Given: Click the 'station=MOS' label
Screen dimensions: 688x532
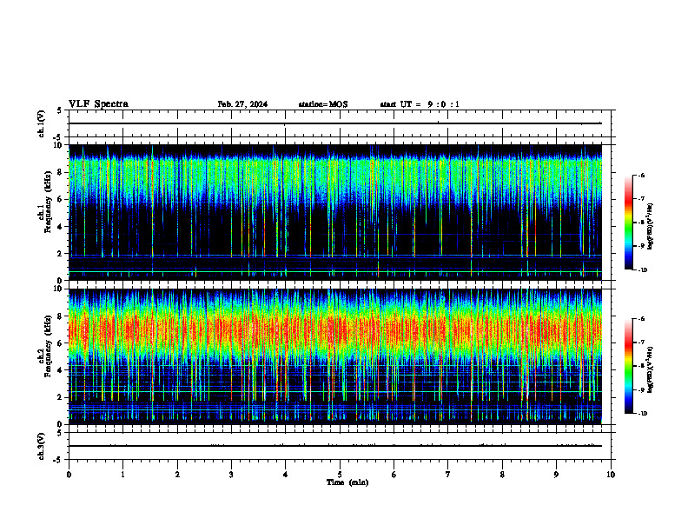Looking at the screenshot, I should click(323, 104).
